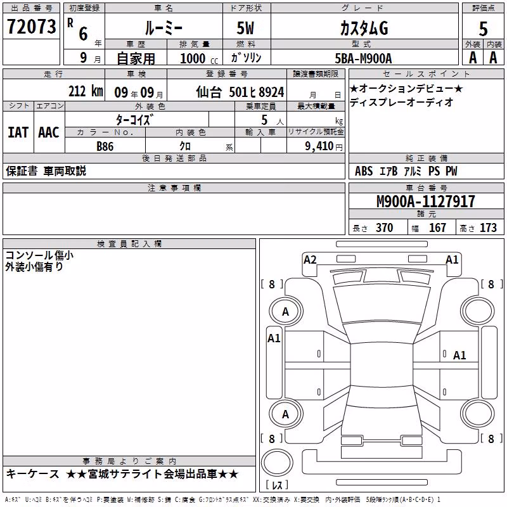The image size is (507, 507).
Task: Select the [レス] spare tire label
Action: (x=277, y=484)
